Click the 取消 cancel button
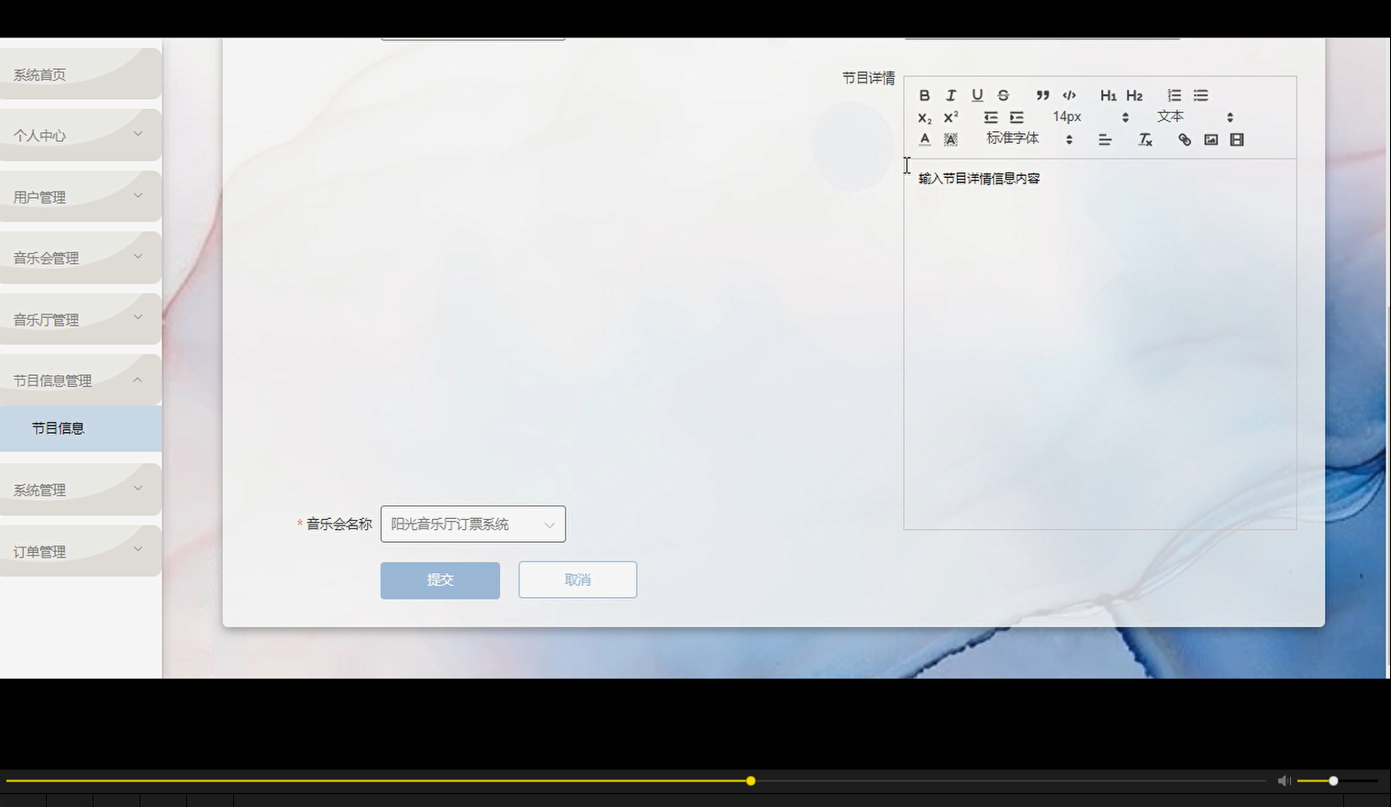This screenshot has width=1391, height=807. (577, 579)
